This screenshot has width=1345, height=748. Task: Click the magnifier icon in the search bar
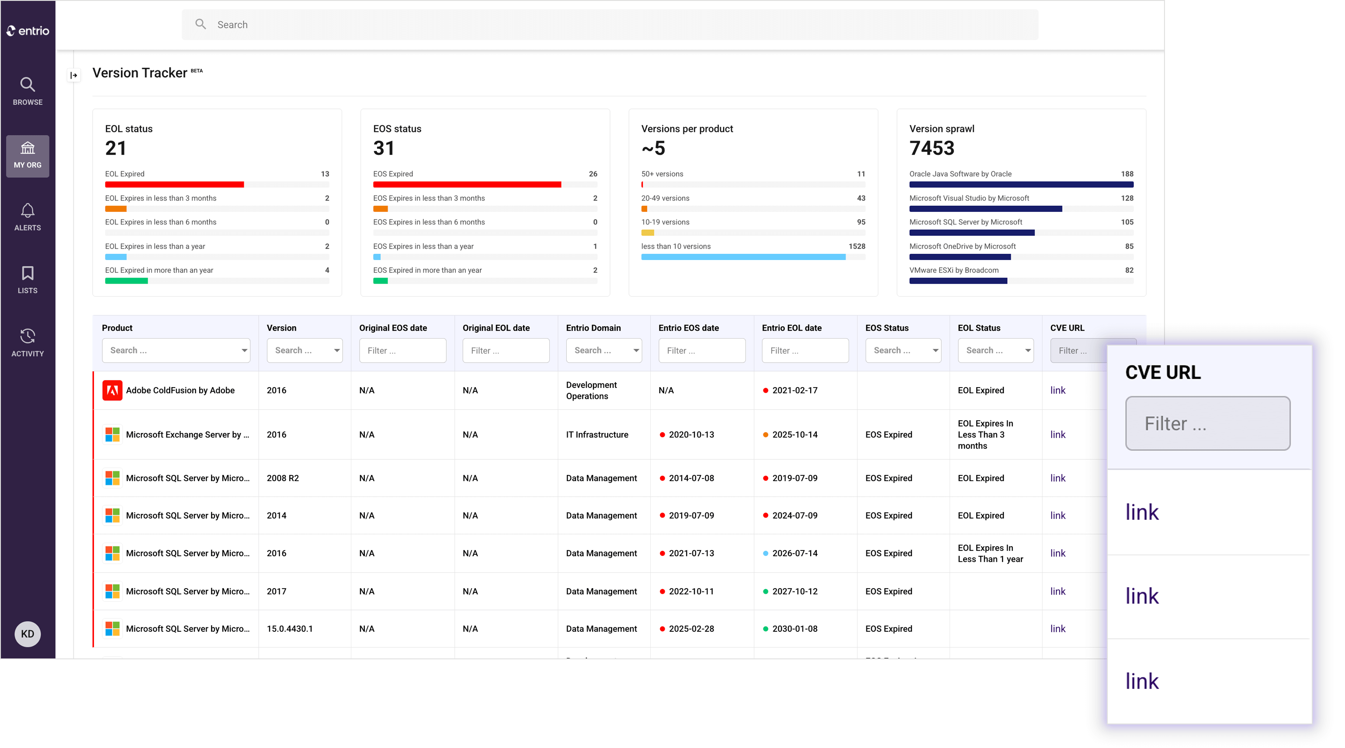click(201, 24)
